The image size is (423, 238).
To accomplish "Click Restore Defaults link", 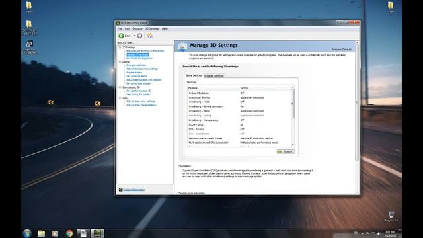I will 342,50.
